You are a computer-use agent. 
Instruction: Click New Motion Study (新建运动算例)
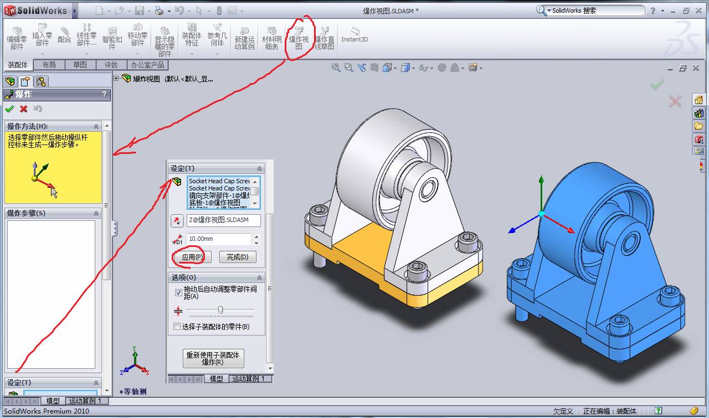(244, 39)
